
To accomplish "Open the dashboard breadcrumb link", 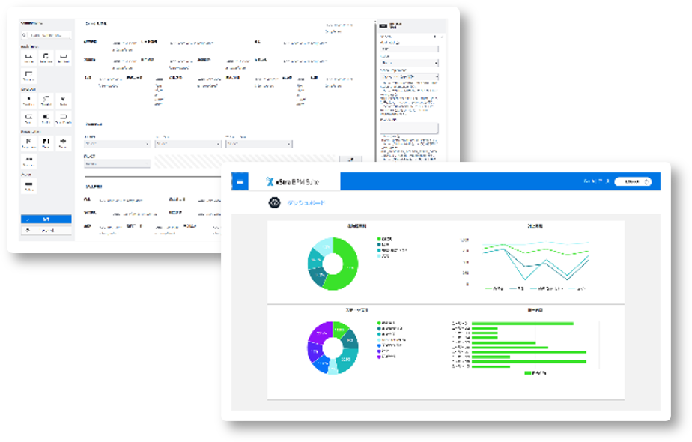I will pos(306,203).
